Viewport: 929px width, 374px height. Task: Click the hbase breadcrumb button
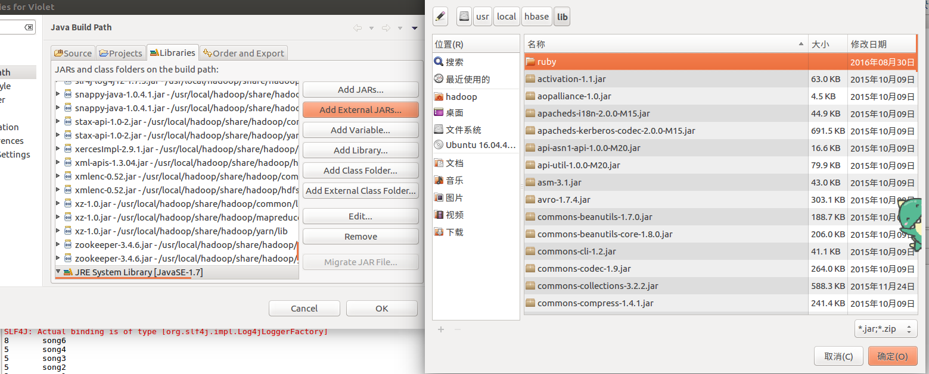pyautogui.click(x=536, y=16)
